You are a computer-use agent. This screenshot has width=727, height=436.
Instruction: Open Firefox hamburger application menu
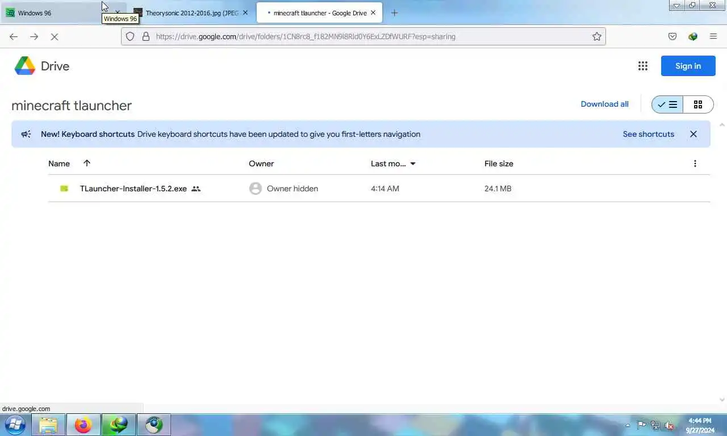pyautogui.click(x=713, y=36)
